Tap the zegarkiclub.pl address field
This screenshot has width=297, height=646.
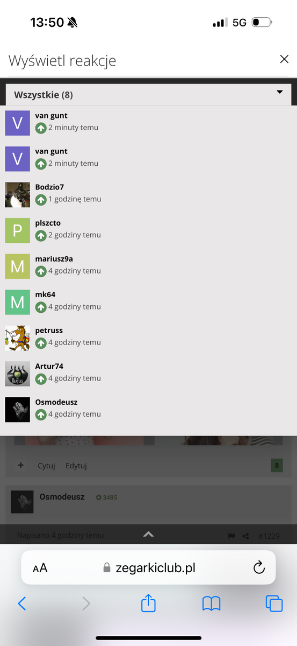tap(148, 567)
